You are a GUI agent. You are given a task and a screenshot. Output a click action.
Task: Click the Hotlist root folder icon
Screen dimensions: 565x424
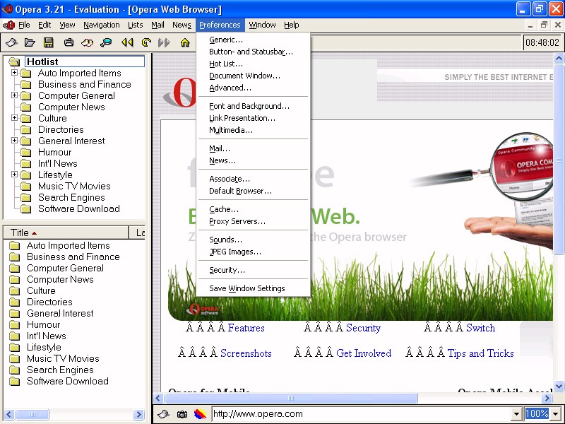[x=14, y=61]
